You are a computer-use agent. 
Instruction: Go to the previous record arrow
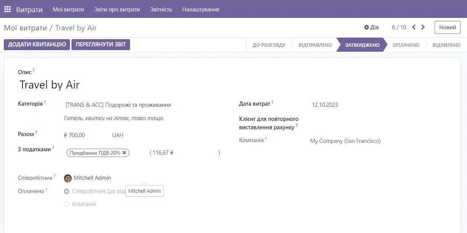click(x=414, y=27)
